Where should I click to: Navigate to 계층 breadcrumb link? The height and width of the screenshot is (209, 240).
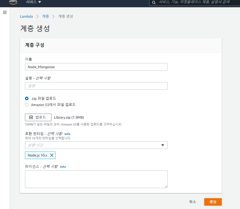click(45, 16)
